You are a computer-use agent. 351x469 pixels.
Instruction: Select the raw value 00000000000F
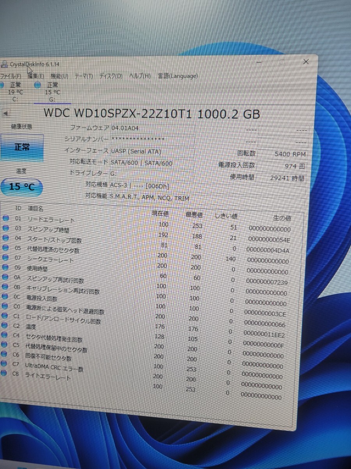click(x=263, y=345)
